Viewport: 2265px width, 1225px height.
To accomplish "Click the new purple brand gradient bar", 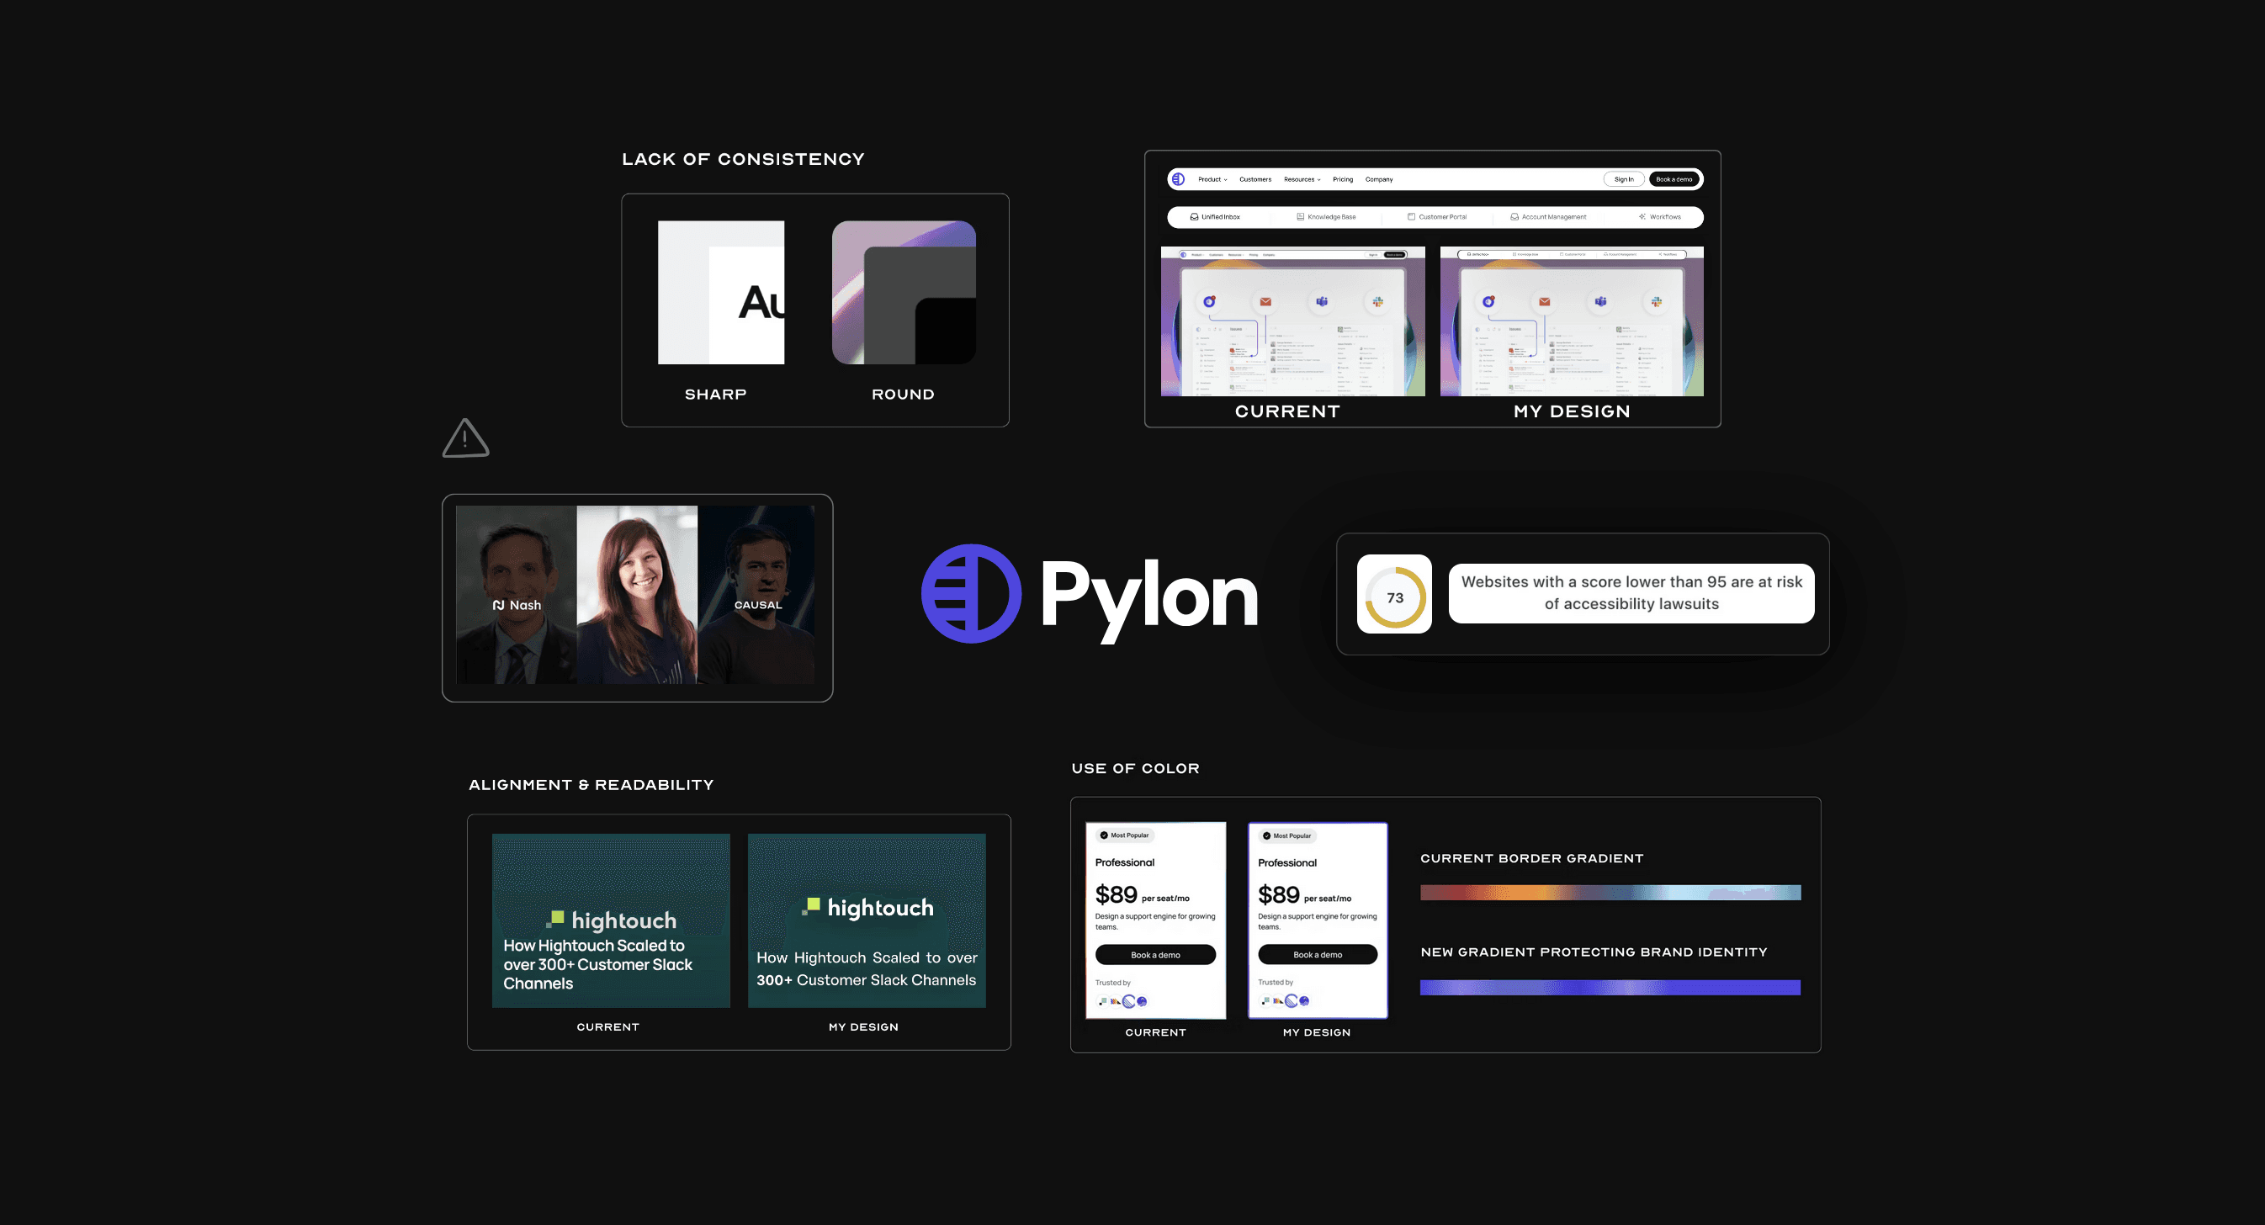I will tap(1610, 988).
